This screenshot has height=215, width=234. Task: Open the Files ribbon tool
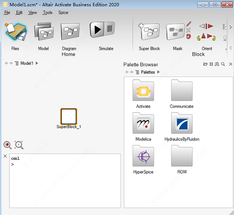[x=16, y=32]
